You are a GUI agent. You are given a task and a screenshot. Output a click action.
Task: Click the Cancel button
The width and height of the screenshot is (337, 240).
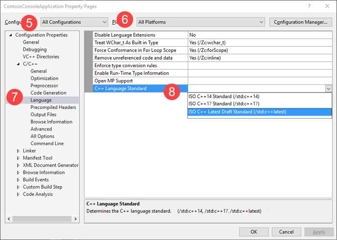[x=286, y=232]
